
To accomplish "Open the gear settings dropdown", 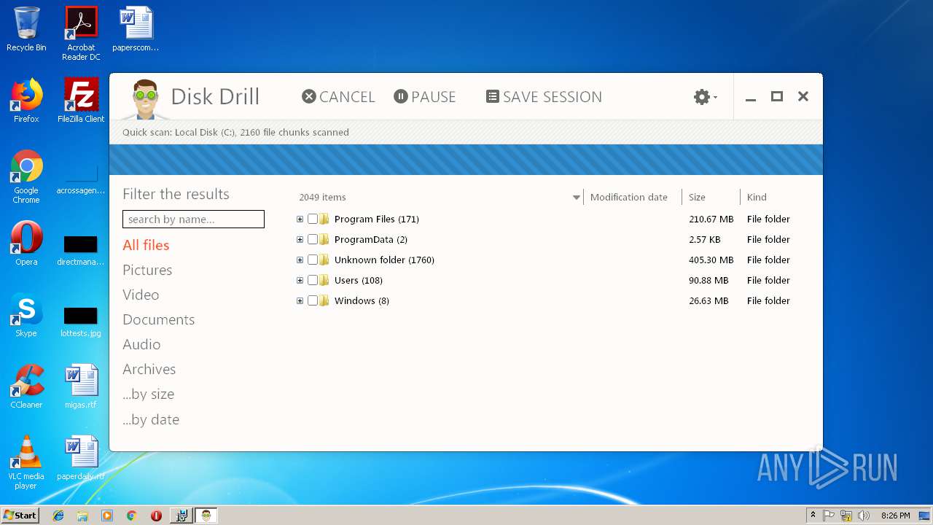I will pos(705,97).
